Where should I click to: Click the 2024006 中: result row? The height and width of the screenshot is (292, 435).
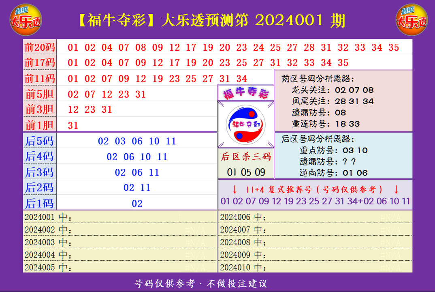(316, 217)
